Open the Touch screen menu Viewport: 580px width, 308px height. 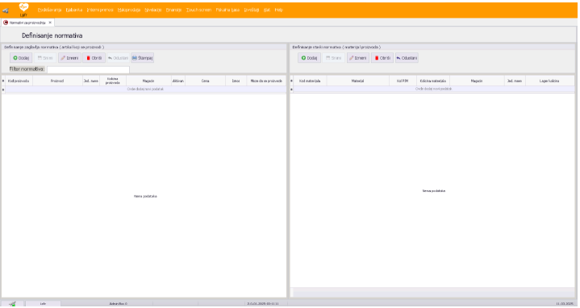point(198,10)
